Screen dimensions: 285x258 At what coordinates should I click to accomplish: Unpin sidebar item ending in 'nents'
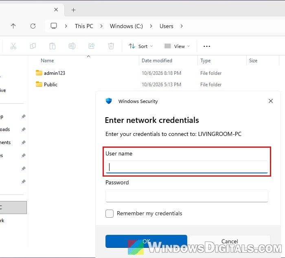24,142
